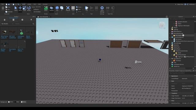
Task: Click the Toolbox search magnifier icon
Action: pos(33,24)
